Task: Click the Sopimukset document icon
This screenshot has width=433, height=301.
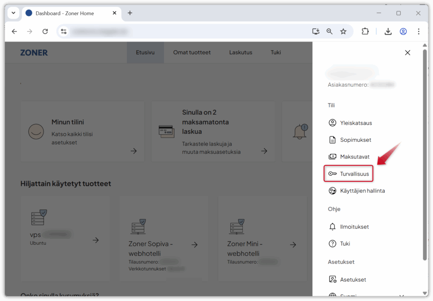Action: 332,140
